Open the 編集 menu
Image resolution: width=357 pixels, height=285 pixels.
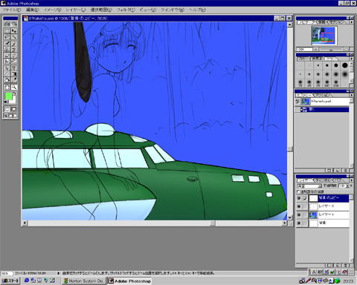pos(33,10)
